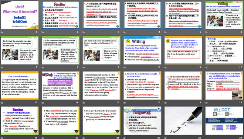Select the Self Check slide thumbnail
The height and width of the screenshot is (139, 244).
(x=61, y=86)
